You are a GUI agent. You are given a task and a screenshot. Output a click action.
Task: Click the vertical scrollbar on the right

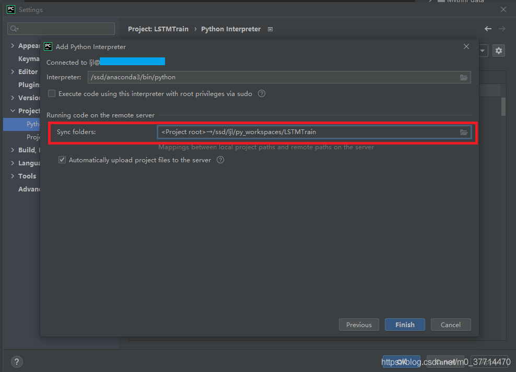[x=503, y=107]
